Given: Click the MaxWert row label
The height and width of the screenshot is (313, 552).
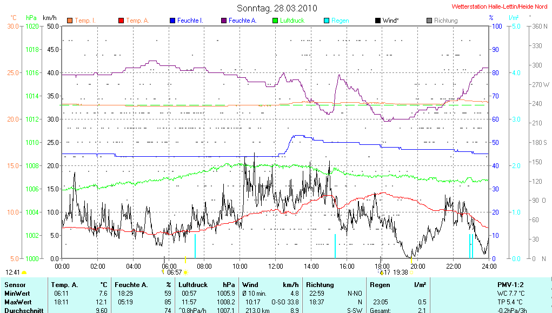Looking at the screenshot, I should pyautogui.click(x=18, y=302).
